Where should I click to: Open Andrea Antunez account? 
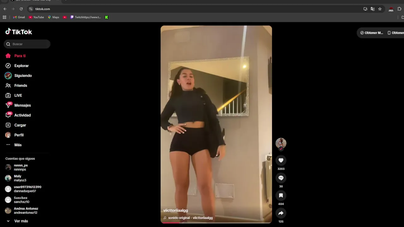[x=26, y=210]
